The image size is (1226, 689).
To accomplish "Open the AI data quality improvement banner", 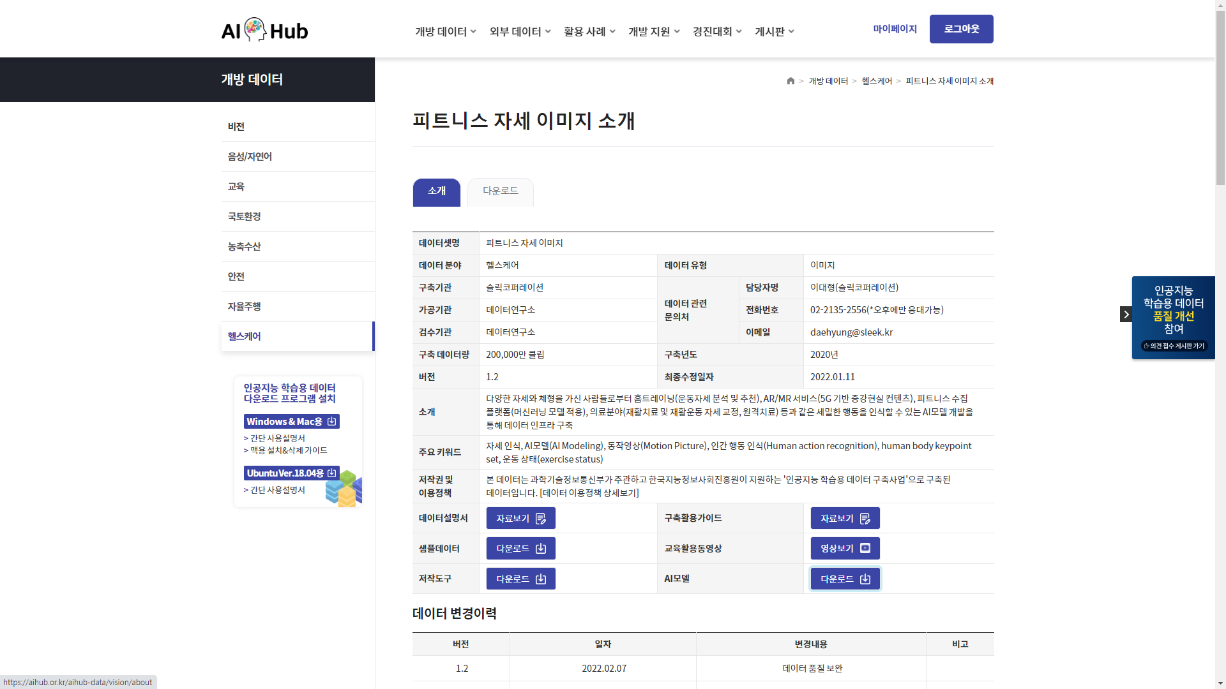I will point(1173,317).
